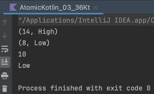
Task: Click the exit code 0 text
Action: point(129,88)
